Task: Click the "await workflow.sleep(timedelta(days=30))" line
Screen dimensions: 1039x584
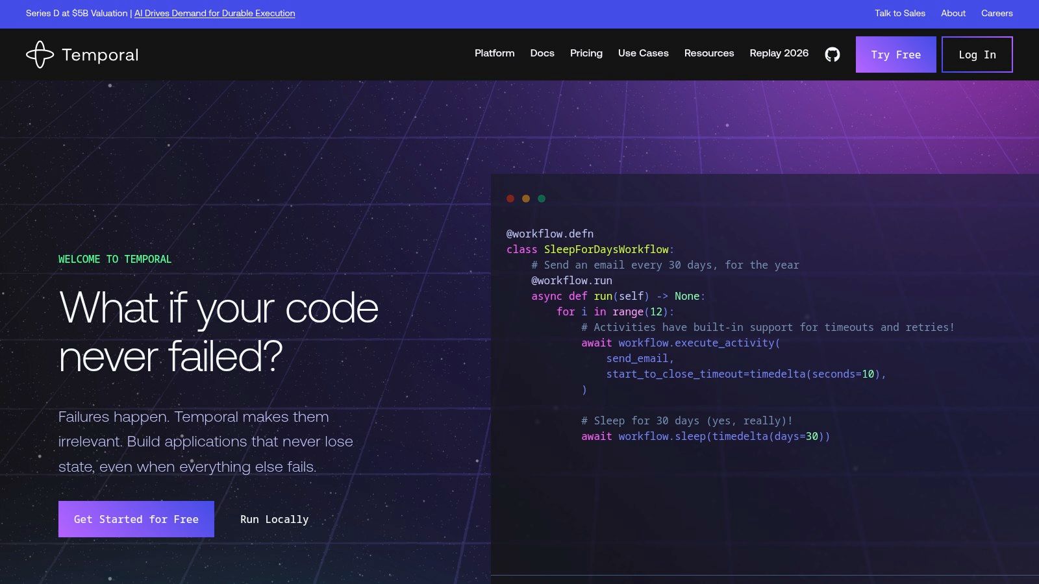Action: click(x=706, y=436)
